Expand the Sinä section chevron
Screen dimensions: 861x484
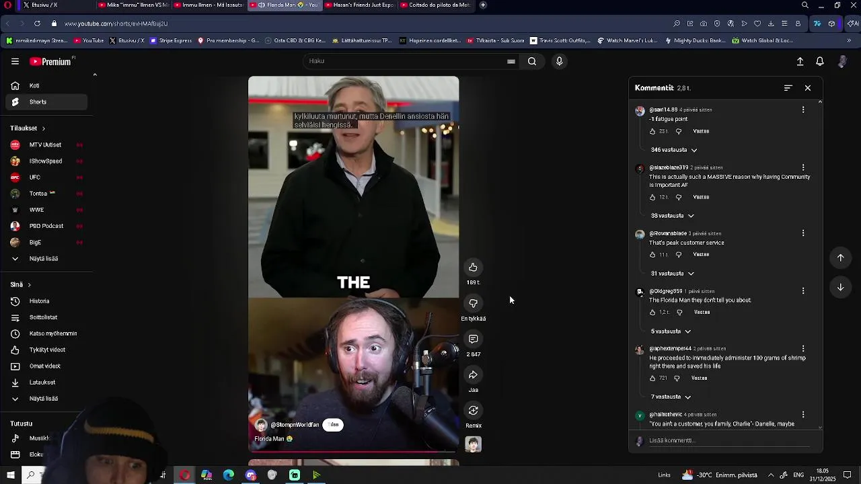tap(29, 285)
